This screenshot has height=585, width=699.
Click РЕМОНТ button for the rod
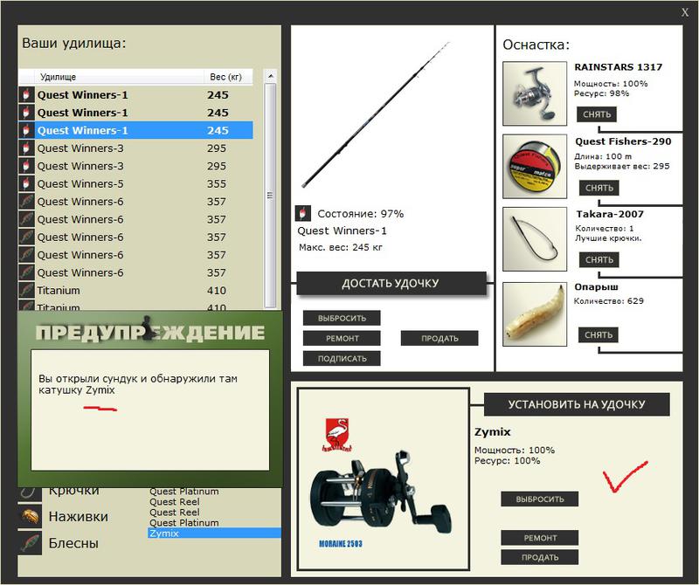point(342,338)
